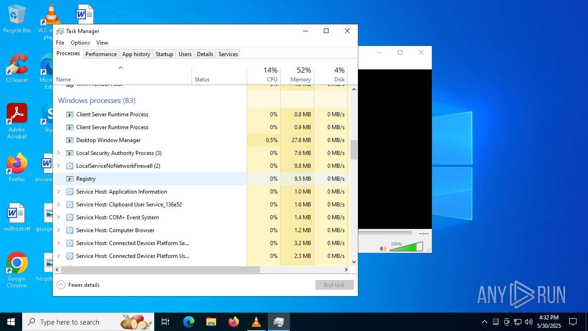Switch to VLC from the taskbar
The height and width of the screenshot is (331, 588).
tap(256, 322)
